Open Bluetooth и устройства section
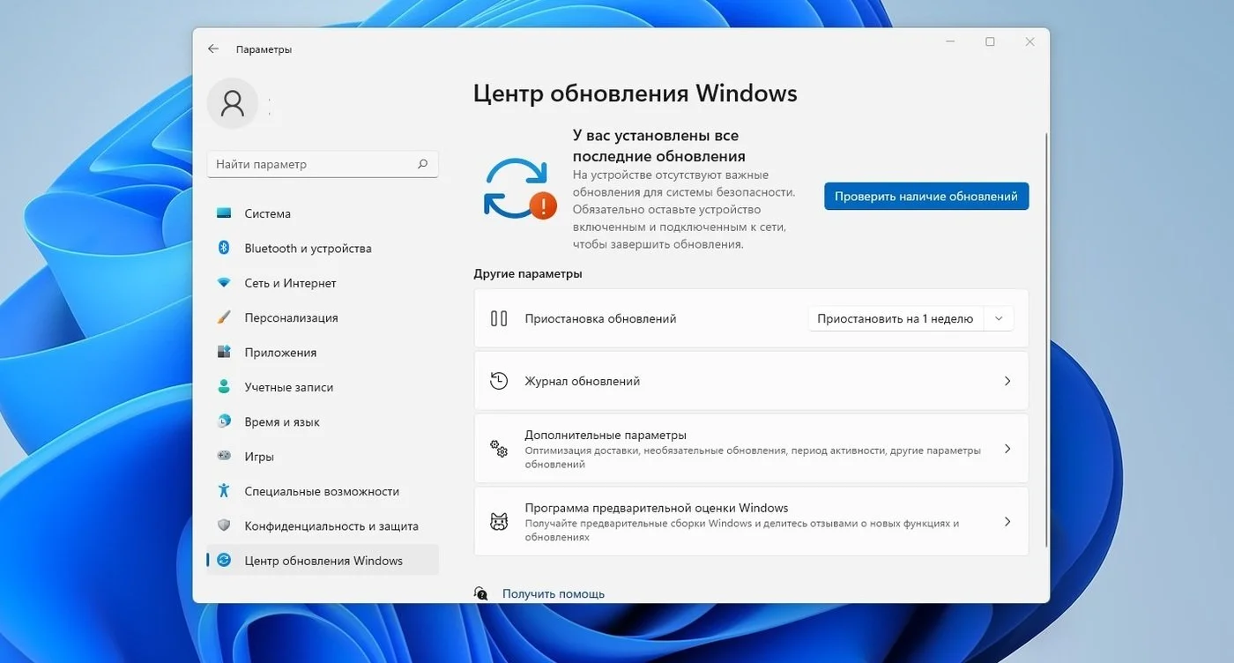Viewport: 1234px width, 663px height. coord(323,248)
